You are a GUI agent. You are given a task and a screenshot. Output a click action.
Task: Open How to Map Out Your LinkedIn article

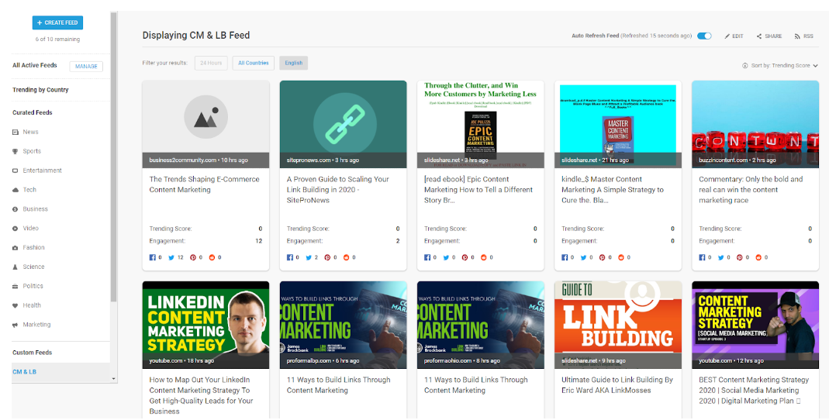click(202, 396)
